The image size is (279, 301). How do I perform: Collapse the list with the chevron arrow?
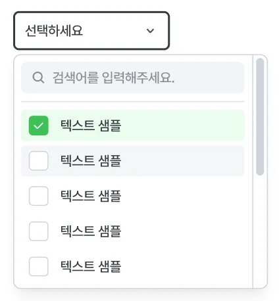pos(150,31)
